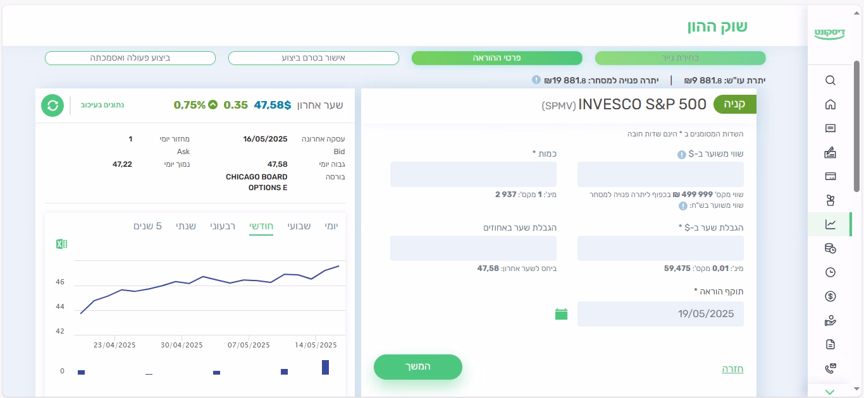Screen dimensions: 864x398
Task: Open the credit card sidebar icon
Action: (x=830, y=176)
